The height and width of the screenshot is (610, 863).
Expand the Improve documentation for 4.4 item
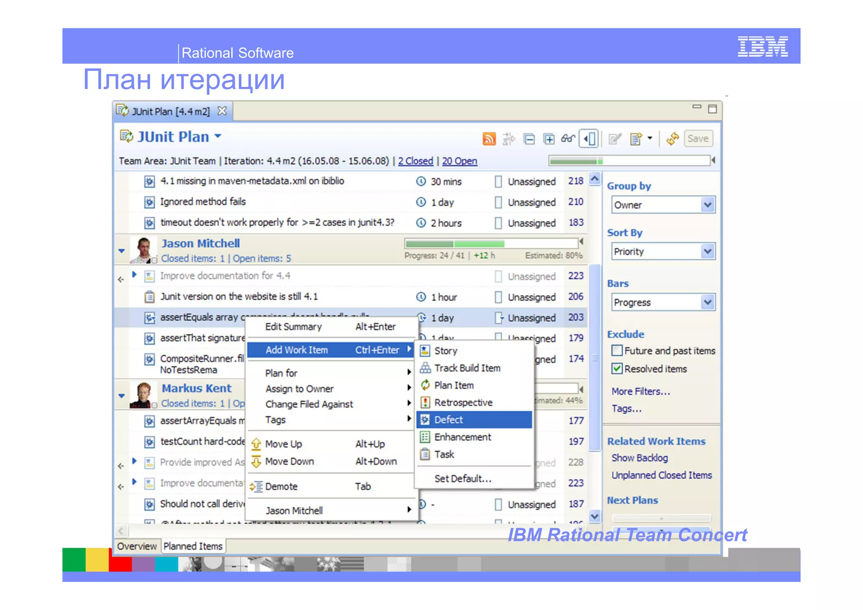point(134,275)
